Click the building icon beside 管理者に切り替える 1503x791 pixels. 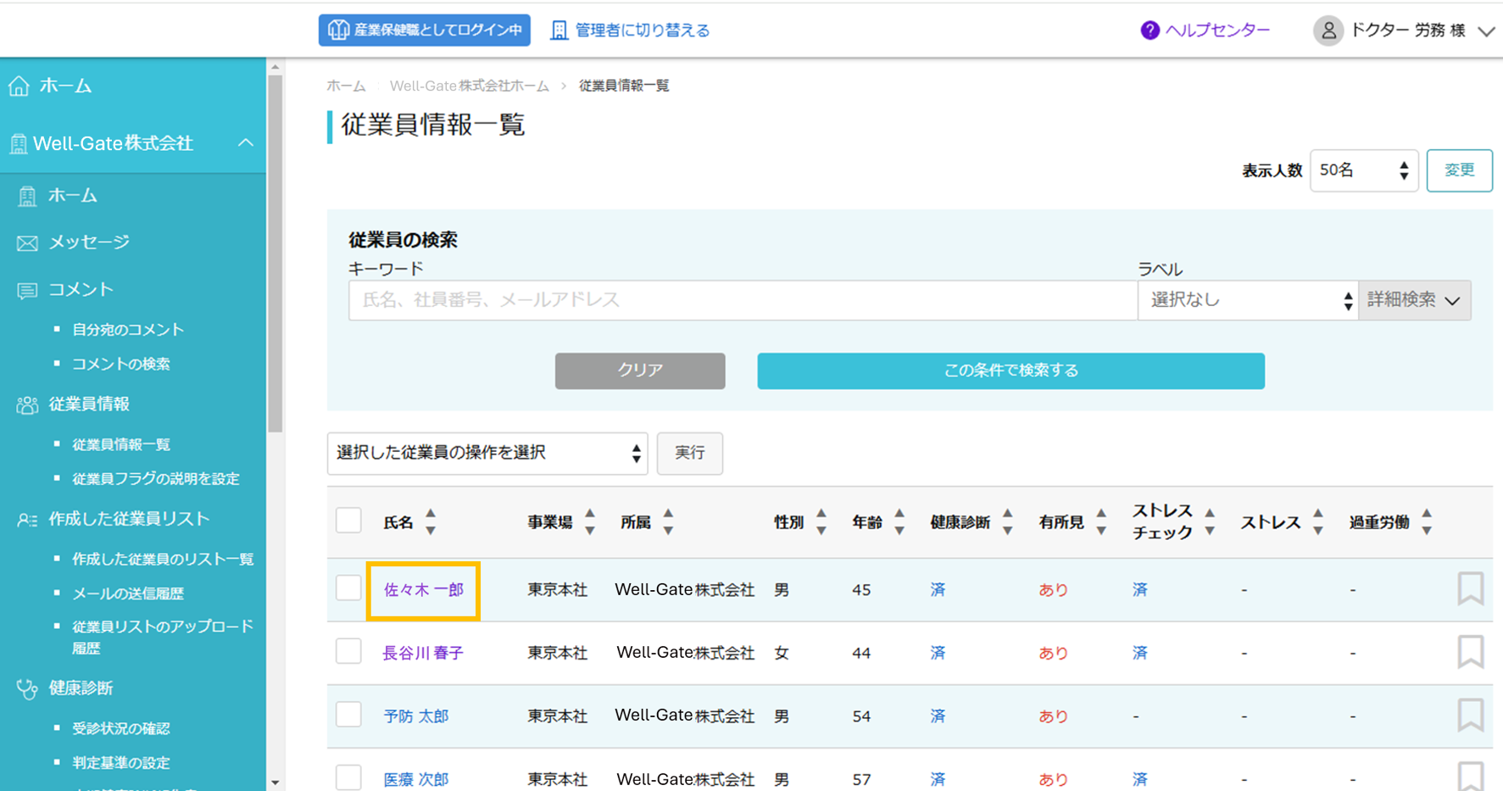click(559, 31)
